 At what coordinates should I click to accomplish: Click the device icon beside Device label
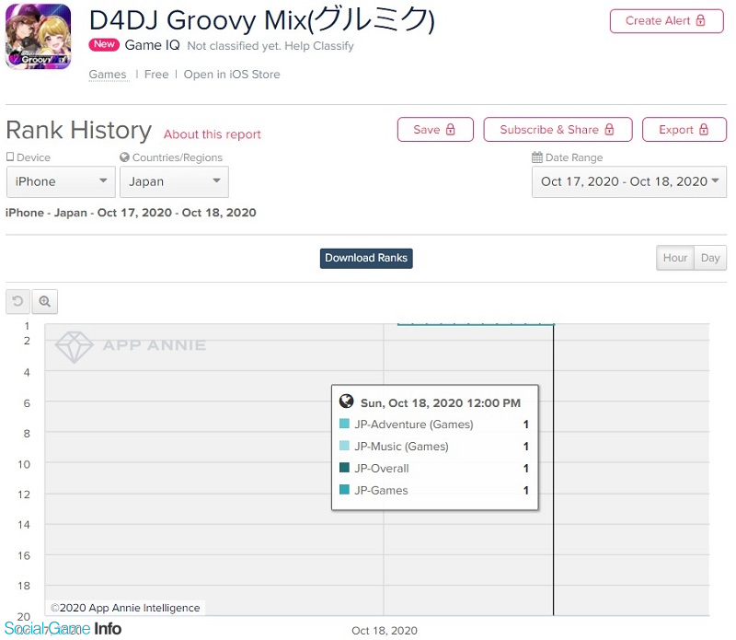point(10,157)
